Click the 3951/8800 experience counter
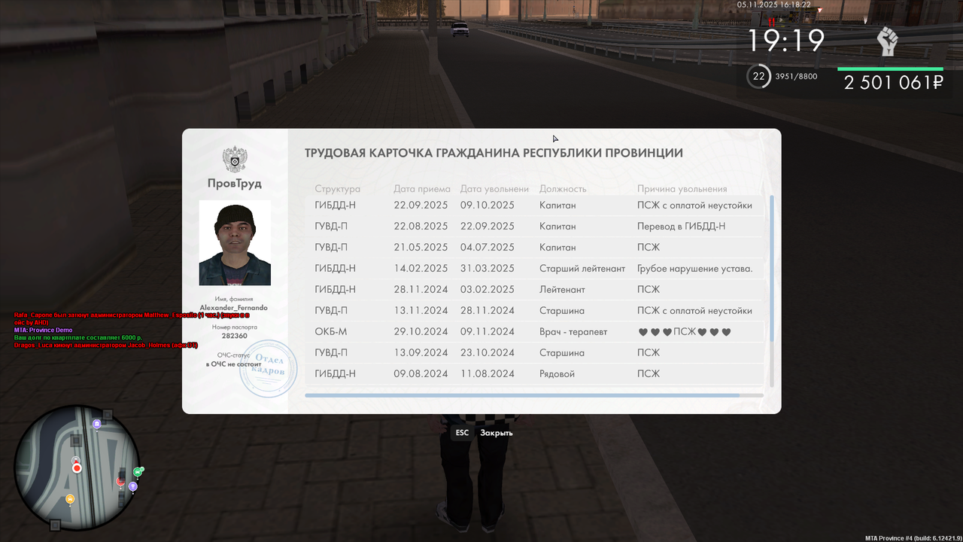The width and height of the screenshot is (963, 542). click(x=796, y=77)
